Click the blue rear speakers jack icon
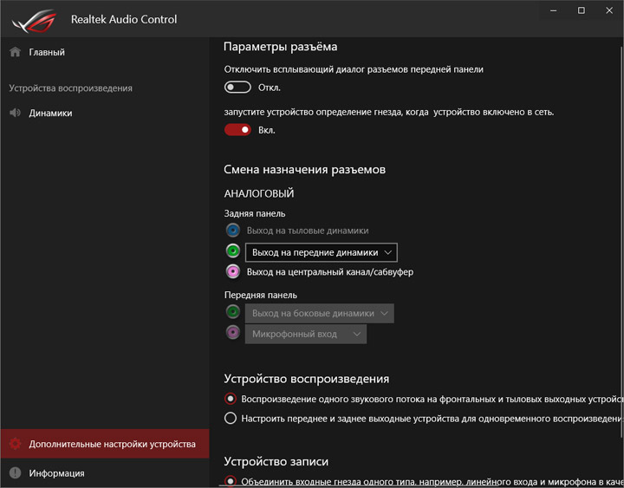Image resolution: width=624 pixels, height=488 pixels. click(232, 231)
